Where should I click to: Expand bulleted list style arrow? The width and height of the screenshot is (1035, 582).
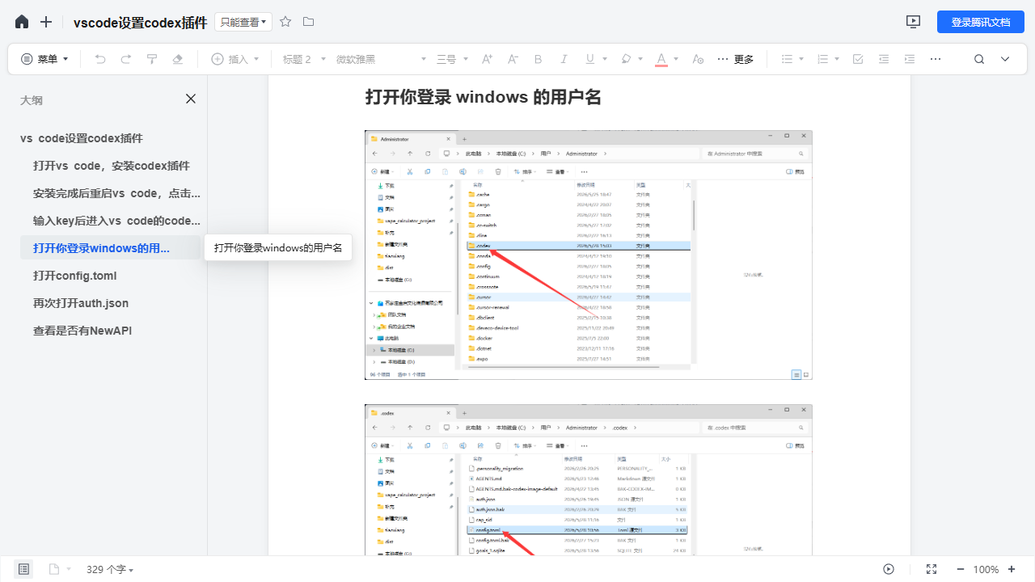click(801, 59)
